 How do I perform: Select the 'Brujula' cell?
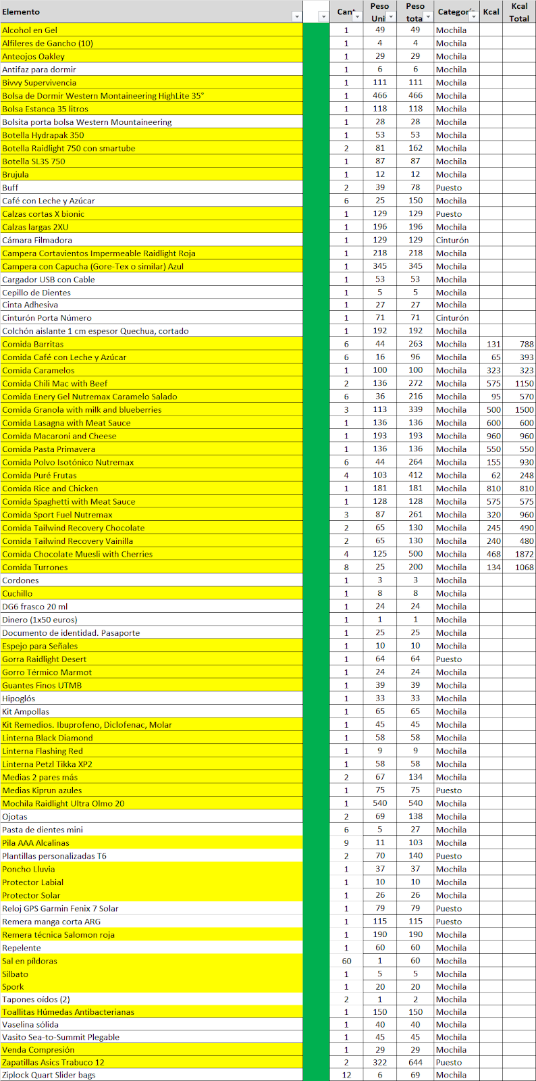pyautogui.click(x=151, y=174)
